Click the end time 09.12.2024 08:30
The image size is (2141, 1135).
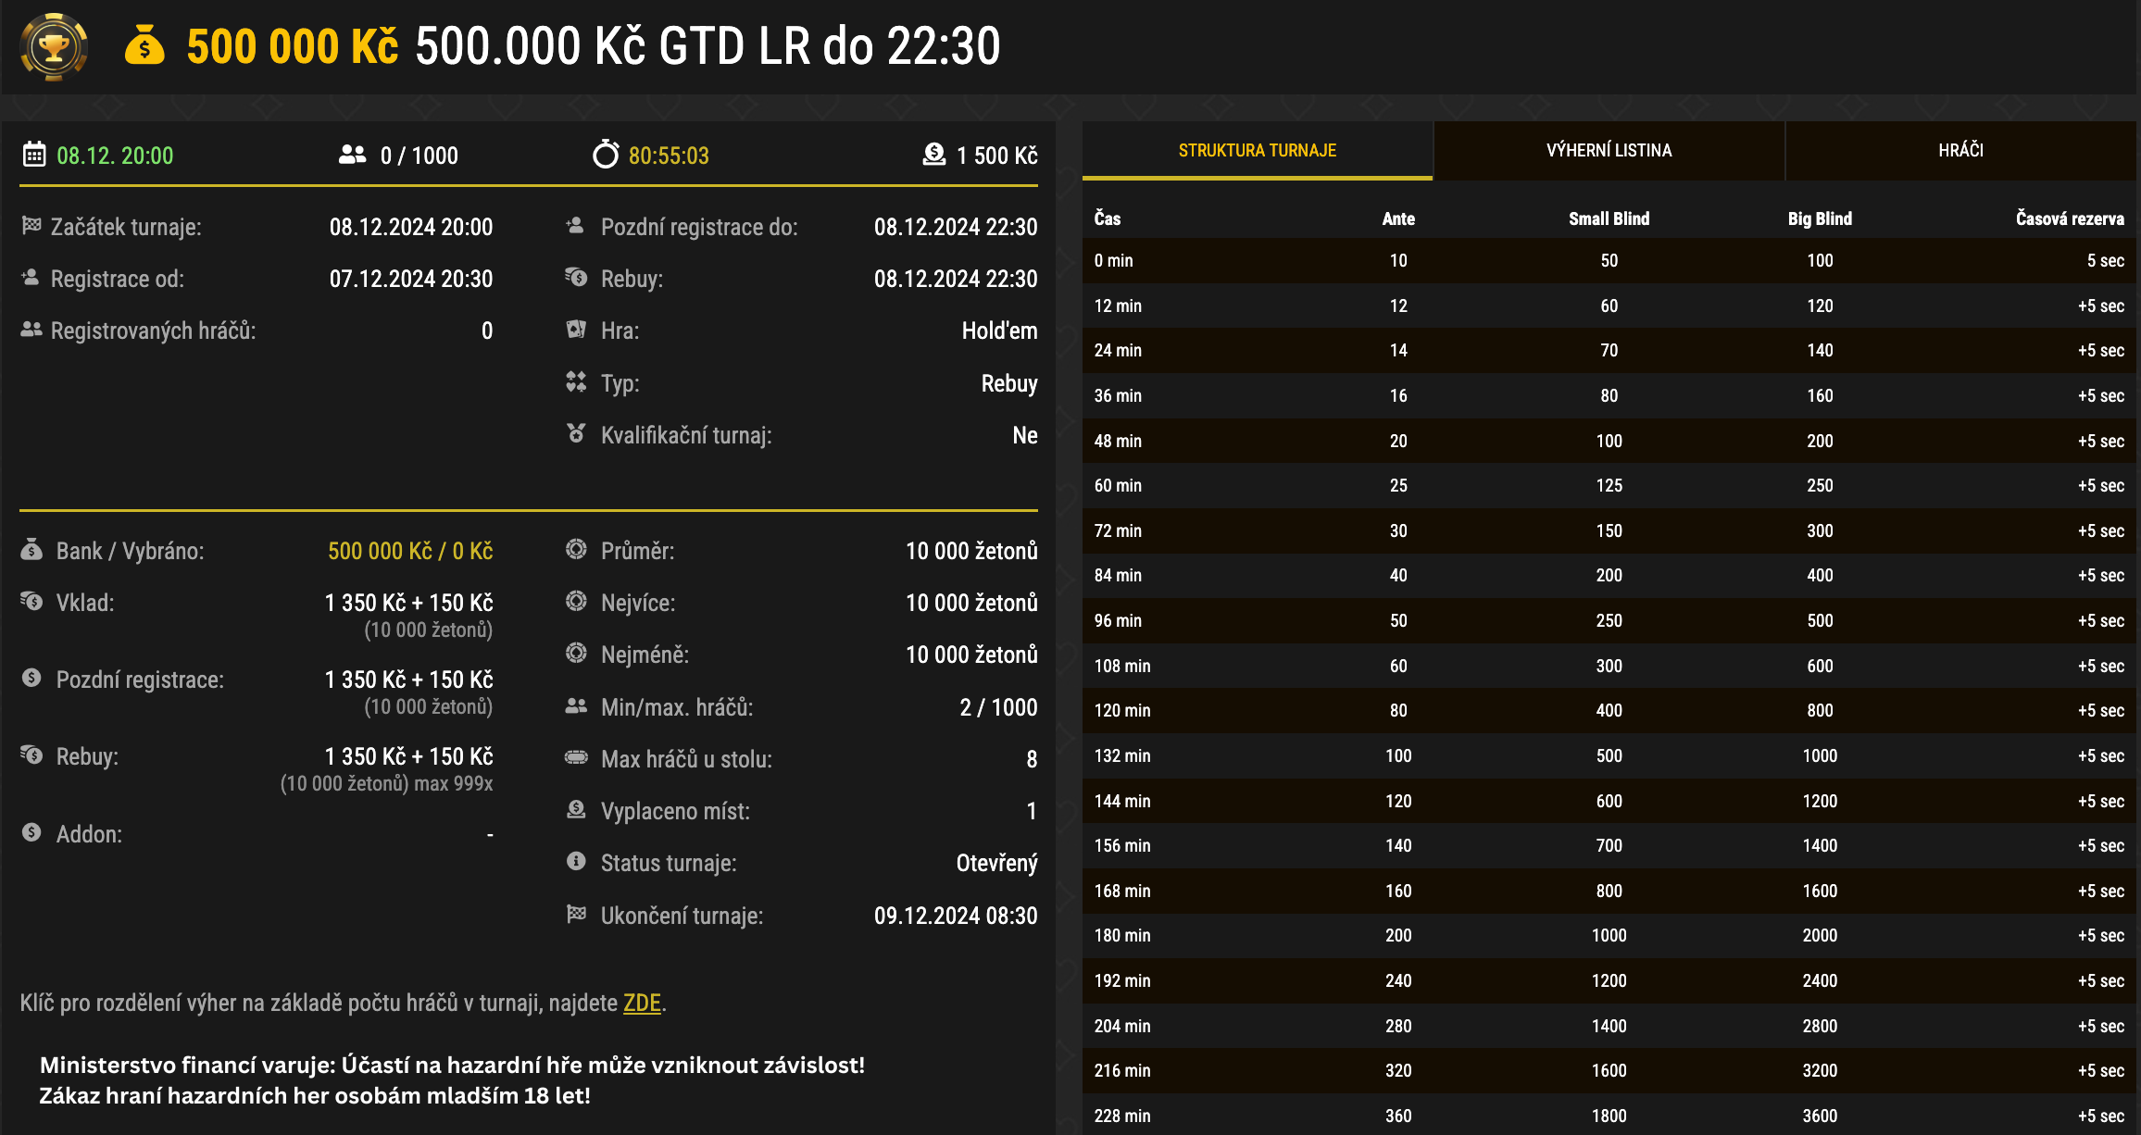pyautogui.click(x=956, y=916)
